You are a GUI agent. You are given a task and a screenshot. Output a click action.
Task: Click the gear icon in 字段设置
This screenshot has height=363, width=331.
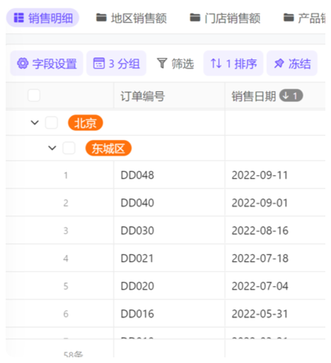point(23,64)
